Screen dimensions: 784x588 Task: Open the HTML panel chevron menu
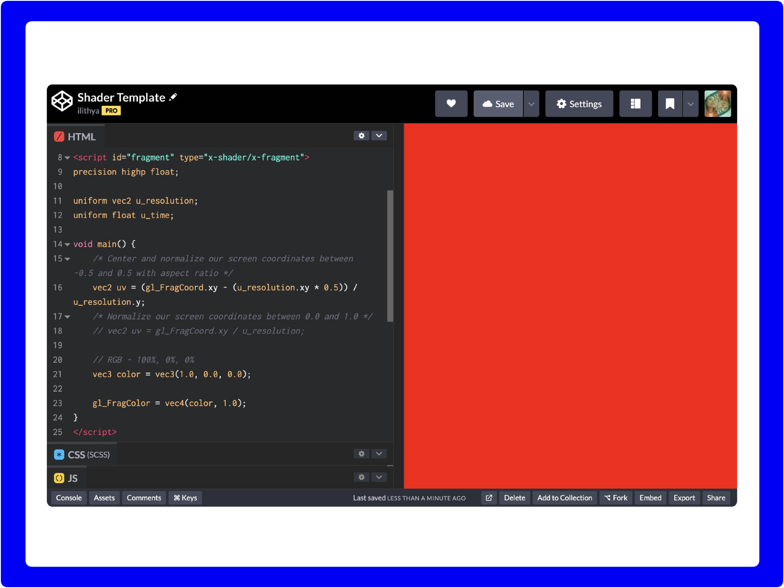[x=379, y=136]
